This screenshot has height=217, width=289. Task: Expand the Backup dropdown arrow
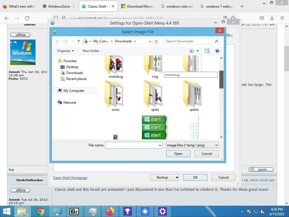point(177,177)
